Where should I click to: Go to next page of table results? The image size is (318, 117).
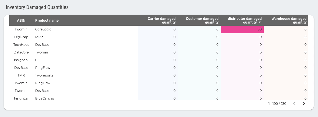304,104
